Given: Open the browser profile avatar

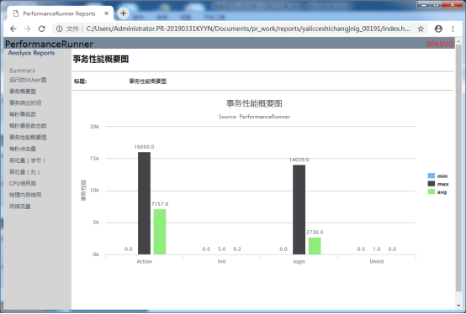Looking at the screenshot, I should (438, 29).
